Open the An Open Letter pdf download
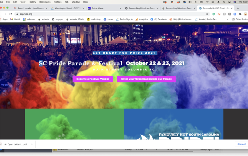This screenshot has height=156, width=248. click(x=16, y=144)
